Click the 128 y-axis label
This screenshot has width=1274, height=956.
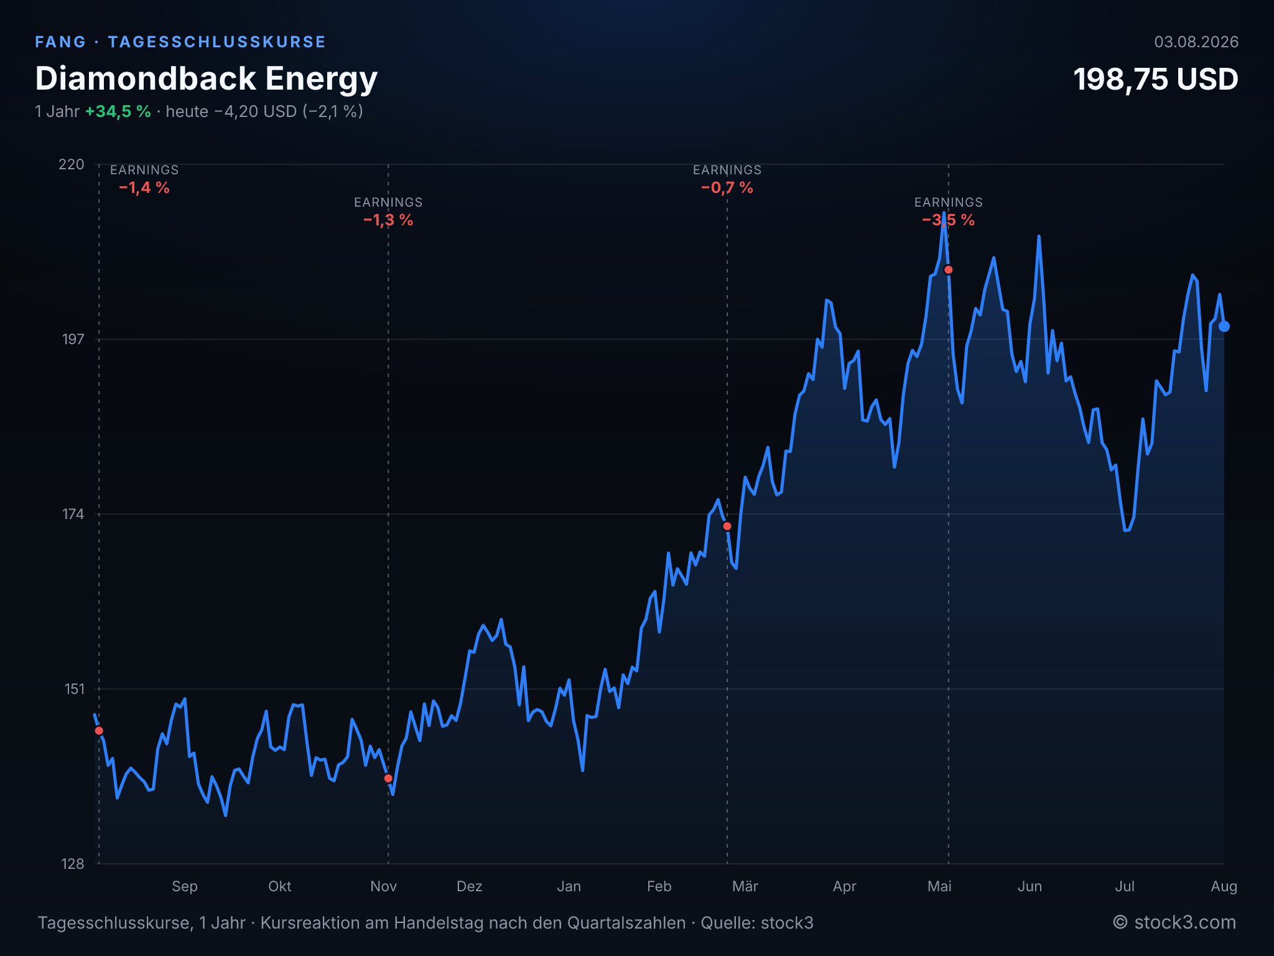pos(72,864)
